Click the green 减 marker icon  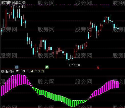tap(47, 67)
